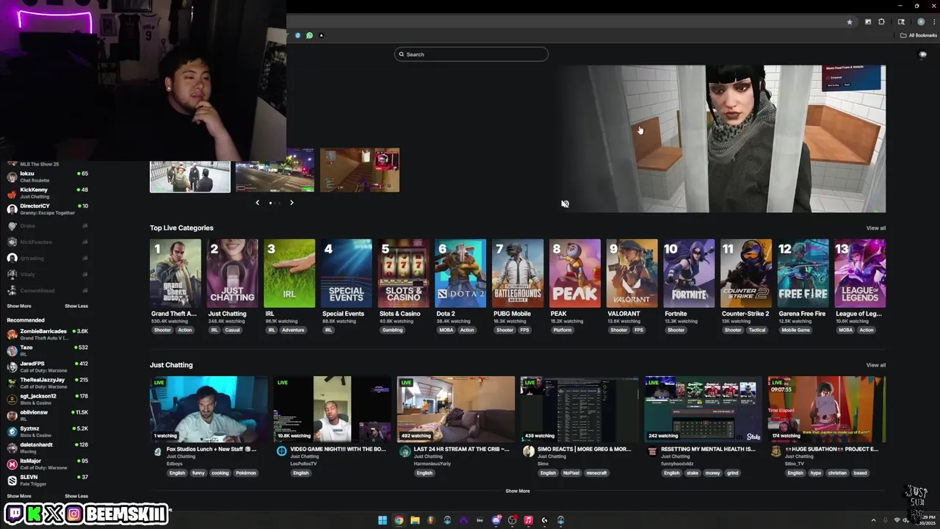This screenshot has width=940, height=529.
Task: Open the Counter-Strike 2 category card
Action: coord(746,273)
